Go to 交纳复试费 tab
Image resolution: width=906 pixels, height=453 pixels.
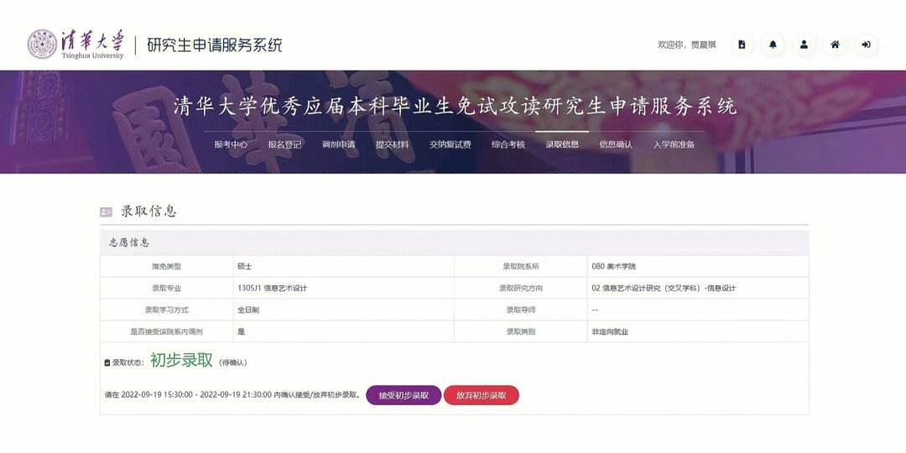(450, 144)
